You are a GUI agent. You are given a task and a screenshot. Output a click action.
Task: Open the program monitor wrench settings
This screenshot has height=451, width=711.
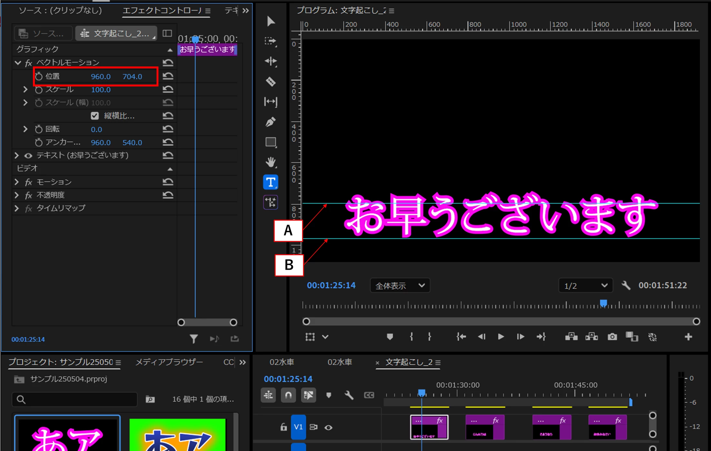pos(626,286)
